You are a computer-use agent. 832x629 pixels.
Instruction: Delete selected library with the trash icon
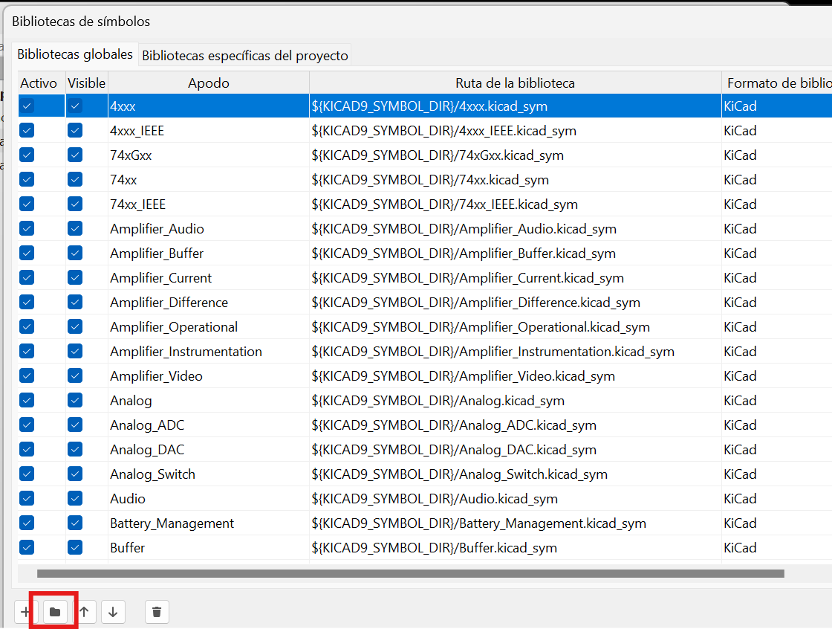157,612
